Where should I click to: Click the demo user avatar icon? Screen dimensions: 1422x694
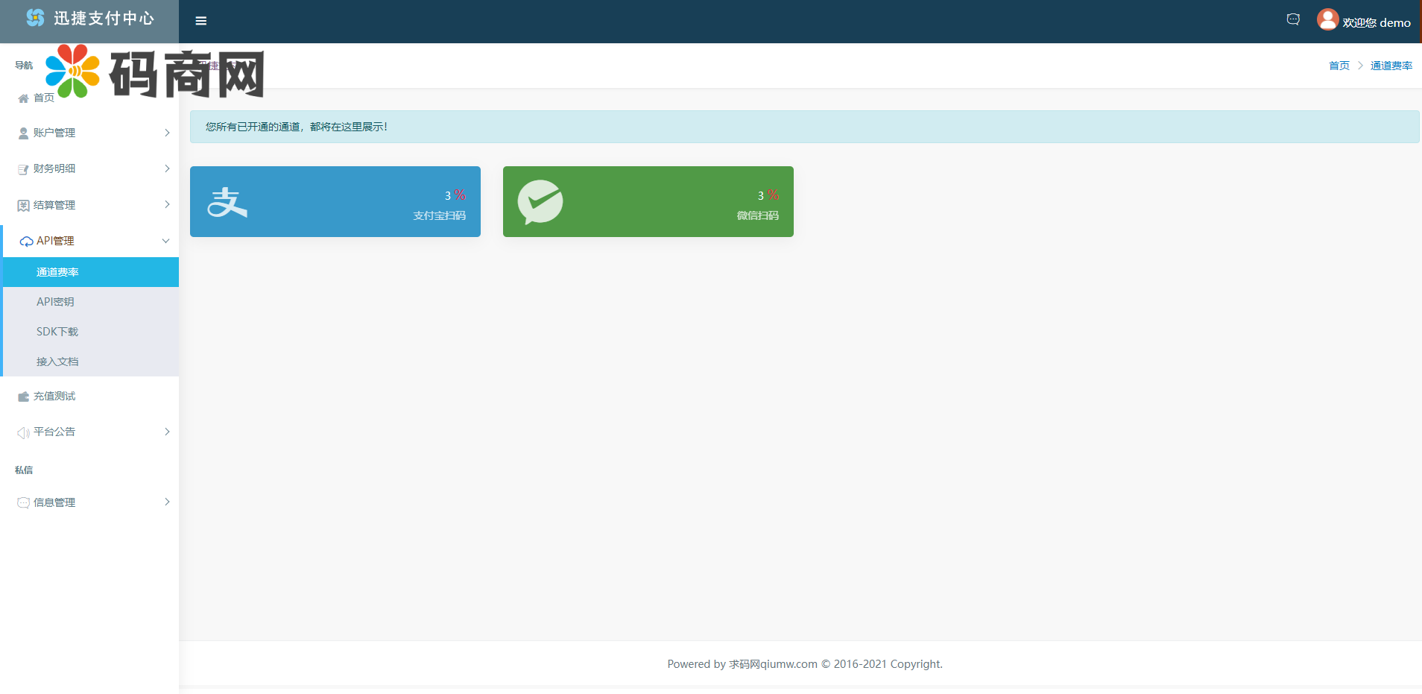click(1327, 19)
